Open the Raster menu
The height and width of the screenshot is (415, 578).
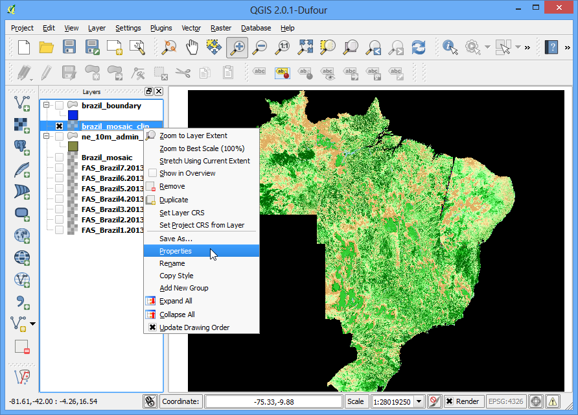click(x=221, y=28)
